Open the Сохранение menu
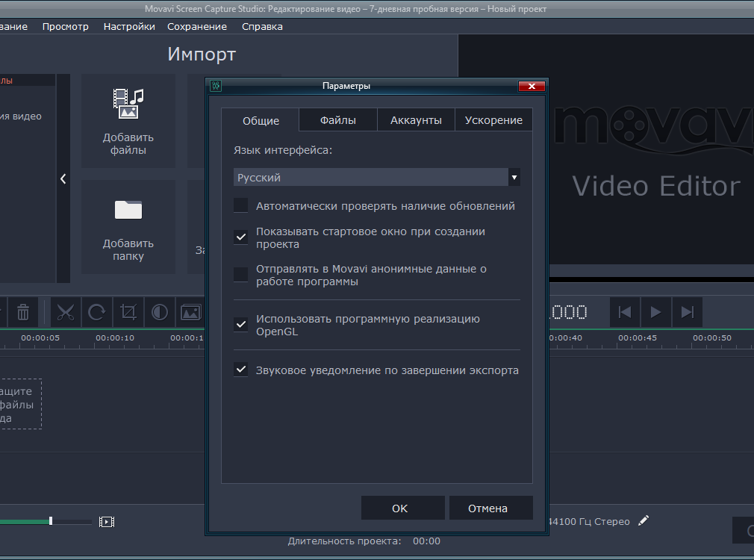 [x=197, y=26]
